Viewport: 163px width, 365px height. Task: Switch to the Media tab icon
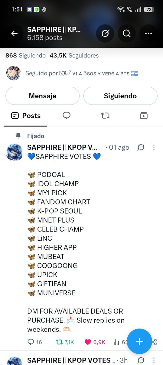point(144,116)
